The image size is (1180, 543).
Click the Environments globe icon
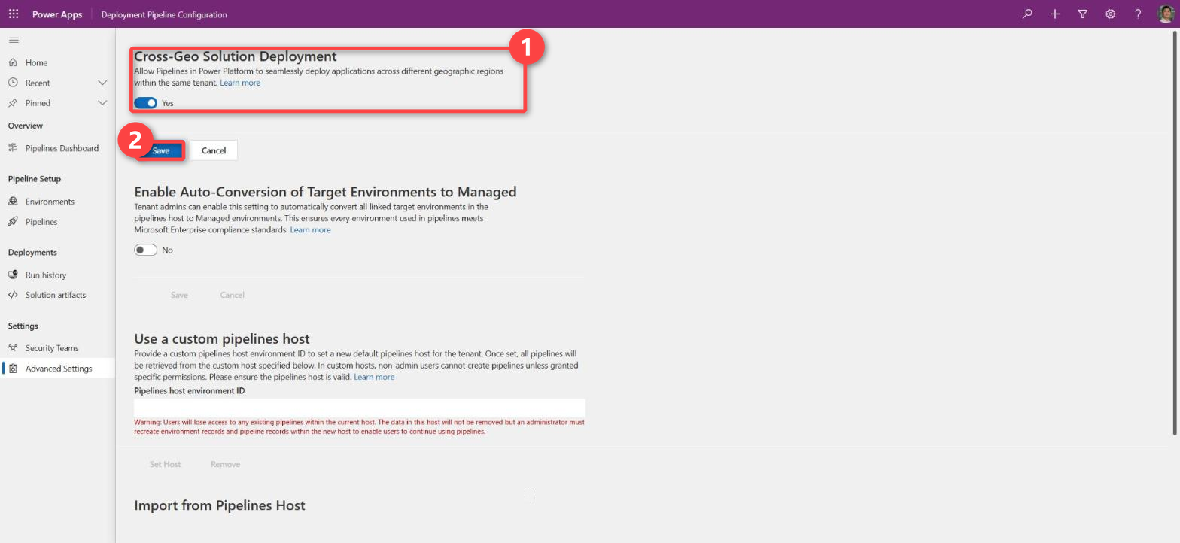pos(13,202)
